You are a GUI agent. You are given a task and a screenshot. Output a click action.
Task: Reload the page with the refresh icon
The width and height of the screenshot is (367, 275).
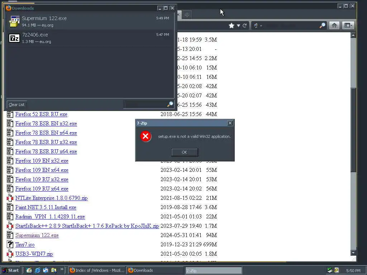pos(245,25)
